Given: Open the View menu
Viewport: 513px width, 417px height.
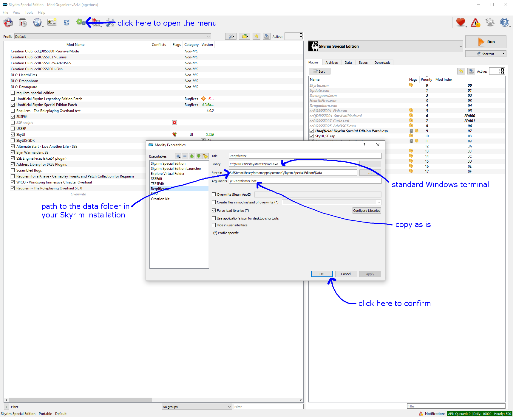Looking at the screenshot, I should coord(16,13).
